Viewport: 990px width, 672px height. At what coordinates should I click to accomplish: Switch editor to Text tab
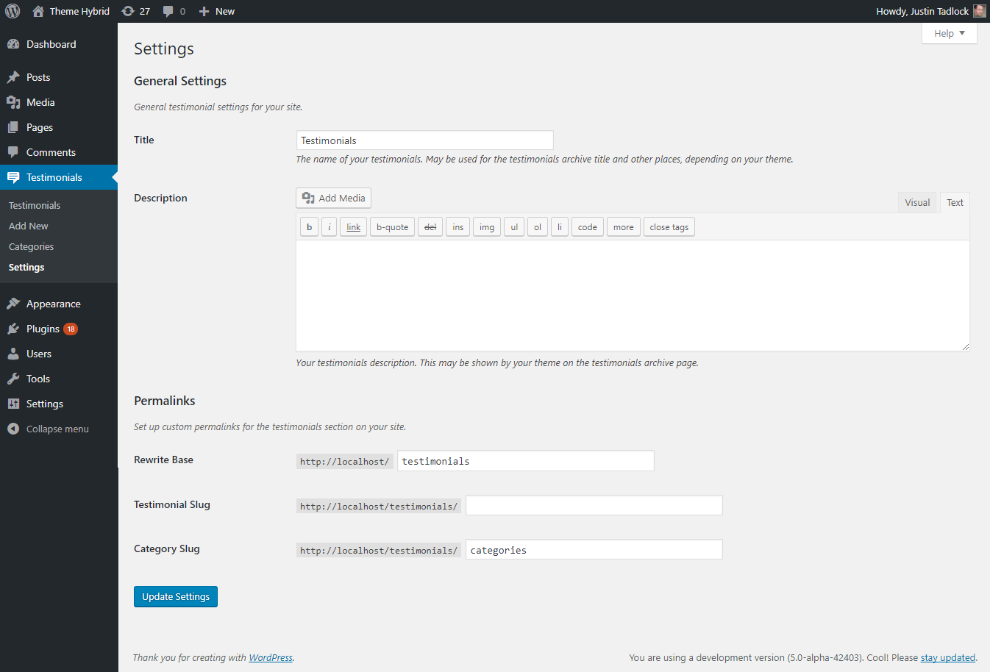(955, 203)
